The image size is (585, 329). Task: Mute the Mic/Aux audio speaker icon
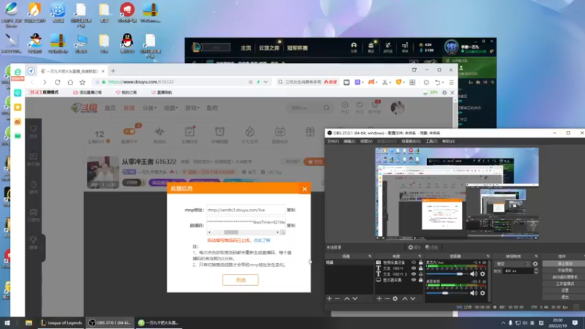tap(474, 273)
